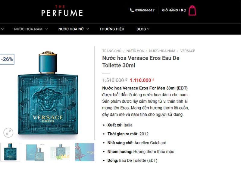Open the Versace breadcrumb link
The height and width of the screenshot is (180, 241).
[x=188, y=51]
